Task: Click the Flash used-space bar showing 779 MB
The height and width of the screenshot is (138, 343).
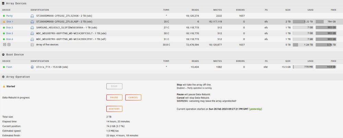Action: 303,67
